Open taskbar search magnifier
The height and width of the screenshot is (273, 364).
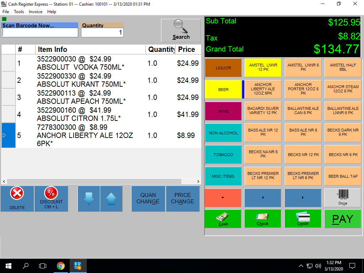(x=26, y=266)
